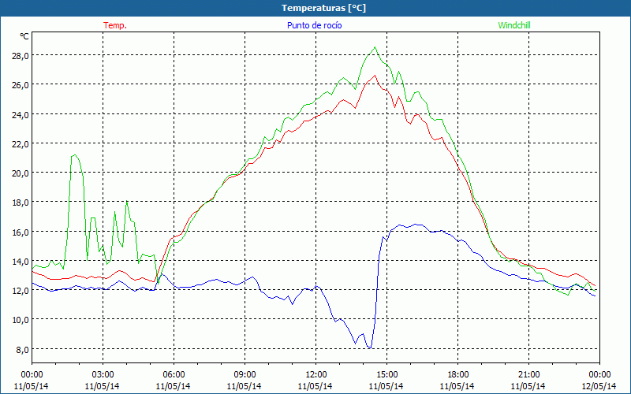The height and width of the screenshot is (394, 631).
Task: Click the 26,0 y-axis value
Action: (x=21, y=85)
